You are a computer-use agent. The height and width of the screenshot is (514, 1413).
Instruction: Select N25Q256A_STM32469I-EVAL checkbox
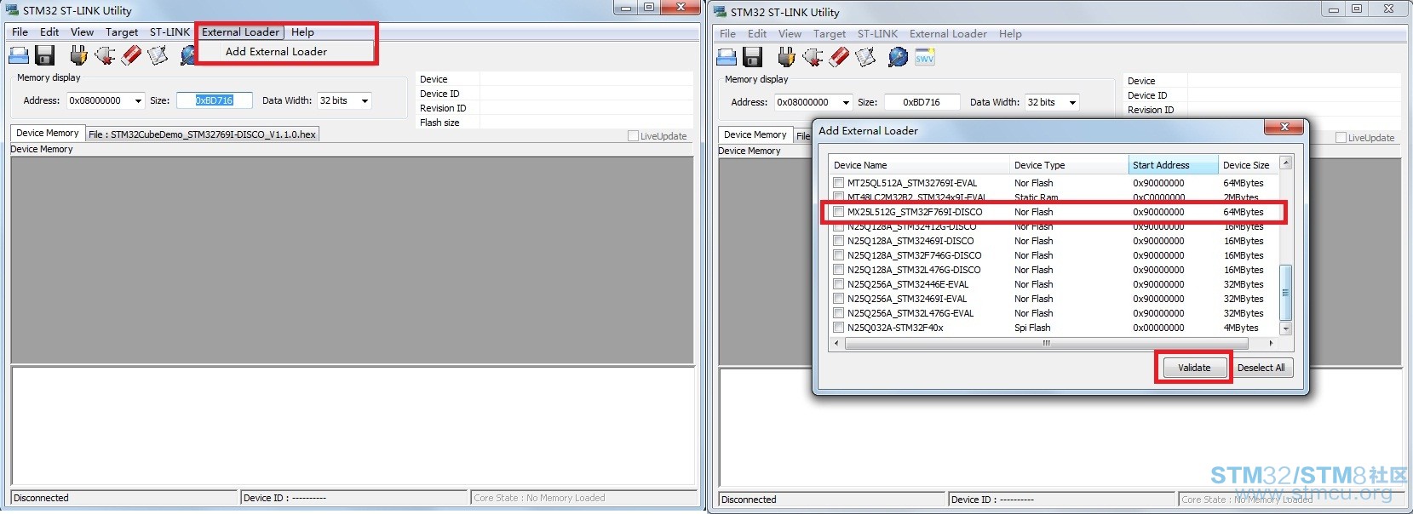point(839,299)
